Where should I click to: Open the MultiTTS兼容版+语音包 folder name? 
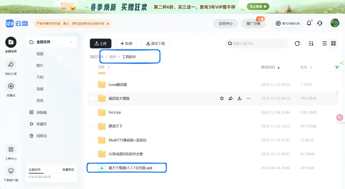127,140
